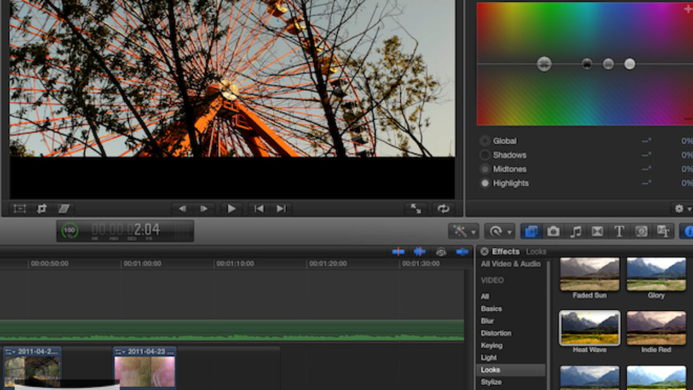Open the gear action menu dropdown

(681, 209)
